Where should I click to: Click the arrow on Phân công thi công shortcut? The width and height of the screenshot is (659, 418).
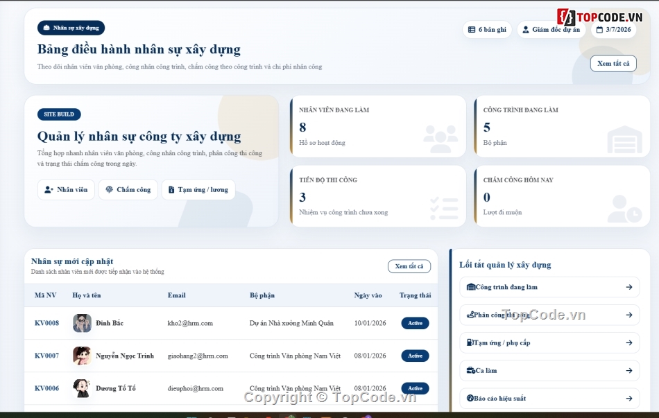point(629,315)
